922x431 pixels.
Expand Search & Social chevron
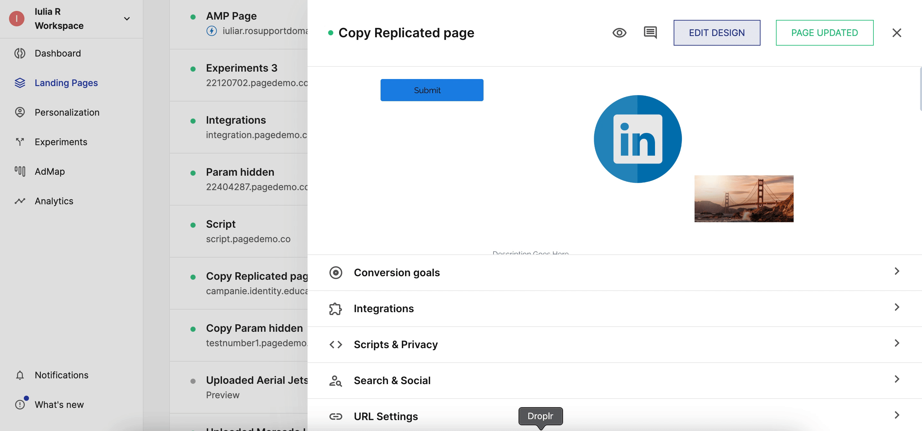point(897,379)
